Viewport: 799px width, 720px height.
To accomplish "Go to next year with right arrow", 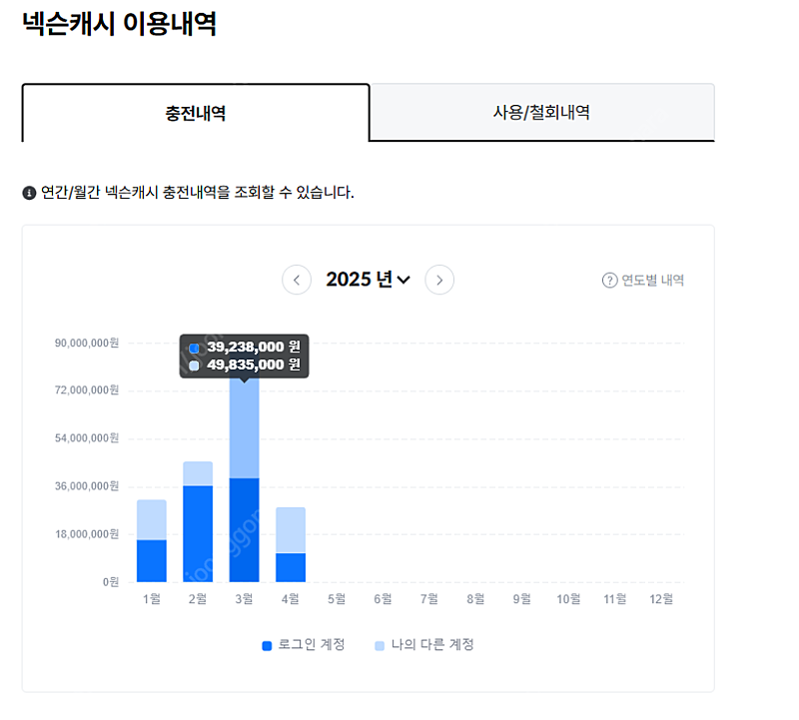I will [x=439, y=280].
